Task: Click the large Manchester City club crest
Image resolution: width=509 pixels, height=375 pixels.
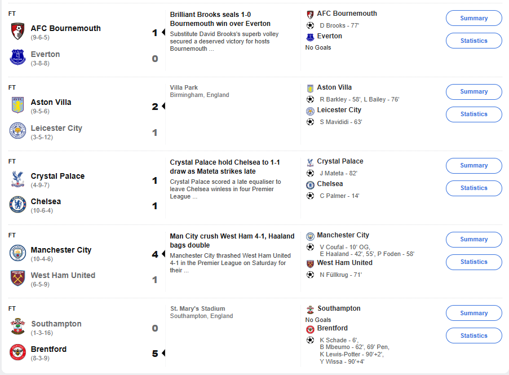Action: click(x=17, y=253)
